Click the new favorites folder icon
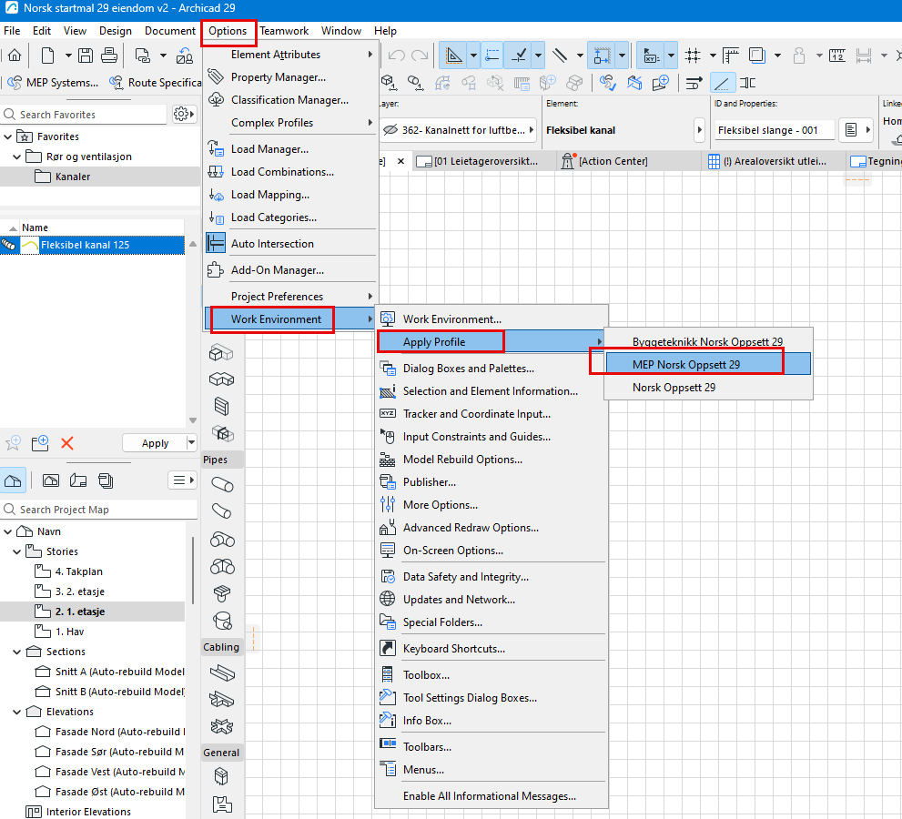The width and height of the screenshot is (902, 819). pyautogui.click(x=40, y=443)
